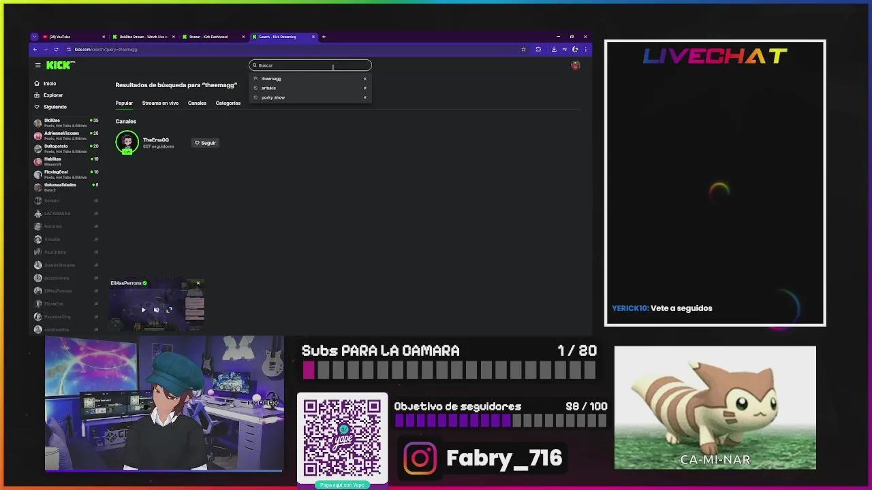
Task: Open the browser downloads panel
Action: [x=554, y=49]
